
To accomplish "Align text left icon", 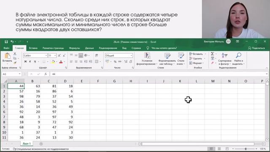I will point(71,62).
